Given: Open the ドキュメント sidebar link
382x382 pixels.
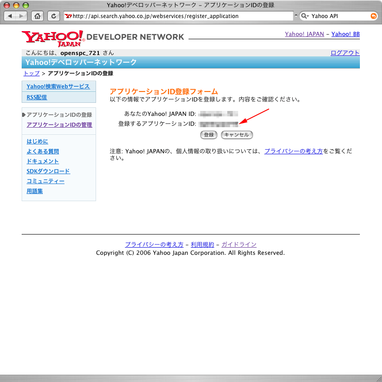Looking at the screenshot, I should coord(43,161).
